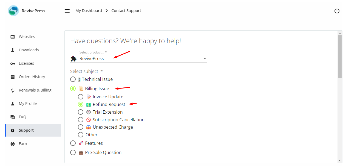346x168 pixels.
Task: Click the "Have questions? We're happy to help!" heading
Action: [x=126, y=41]
